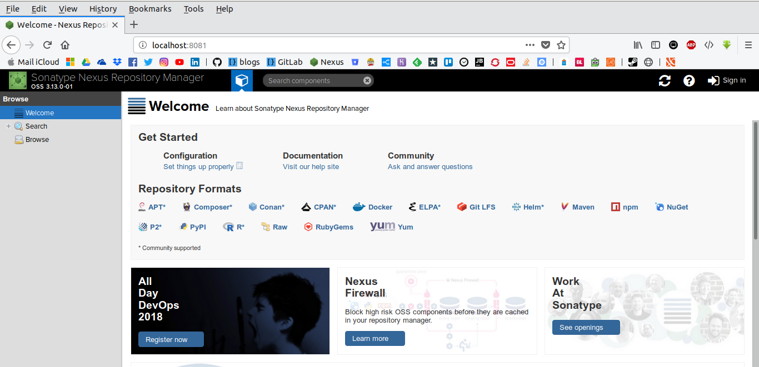
Task: Click the Composer* repository format
Action: pos(207,207)
